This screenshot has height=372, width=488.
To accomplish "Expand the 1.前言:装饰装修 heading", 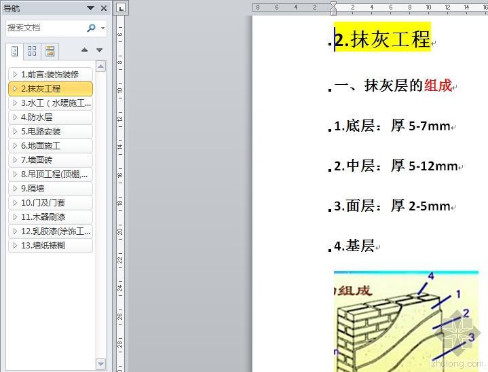I will click(15, 75).
